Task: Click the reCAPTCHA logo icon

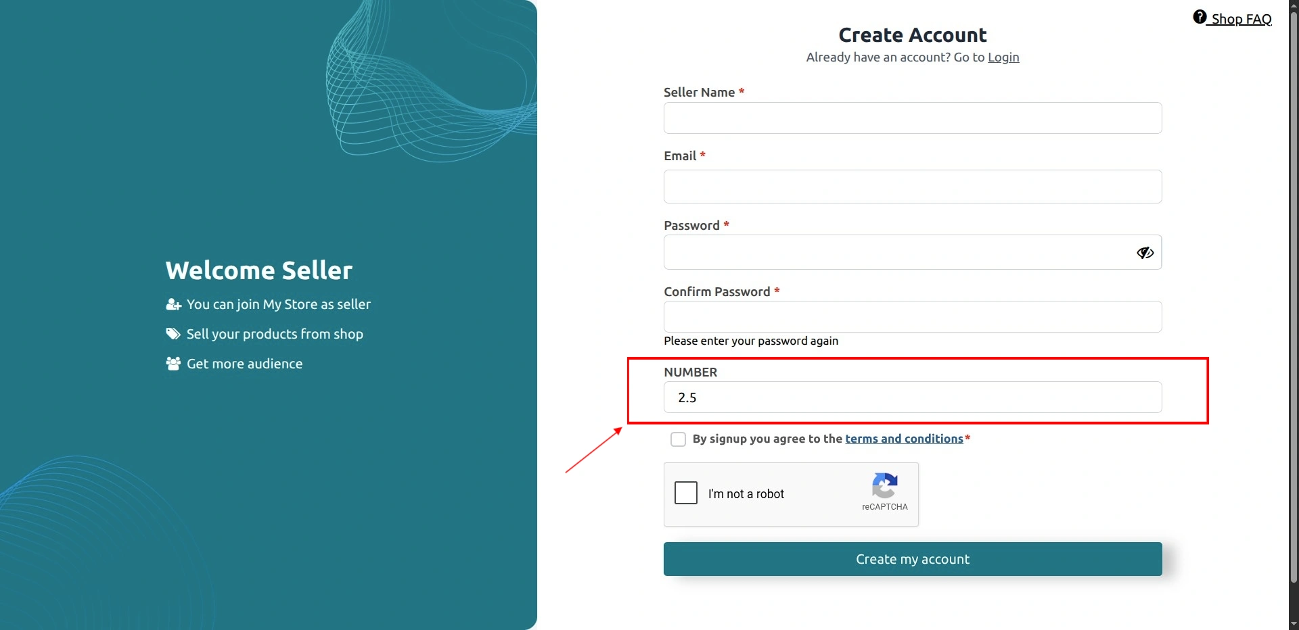Action: coord(884,485)
